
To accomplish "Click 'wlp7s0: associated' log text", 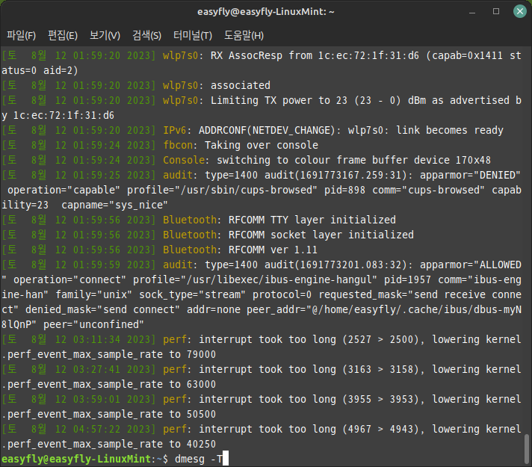I will [217, 85].
